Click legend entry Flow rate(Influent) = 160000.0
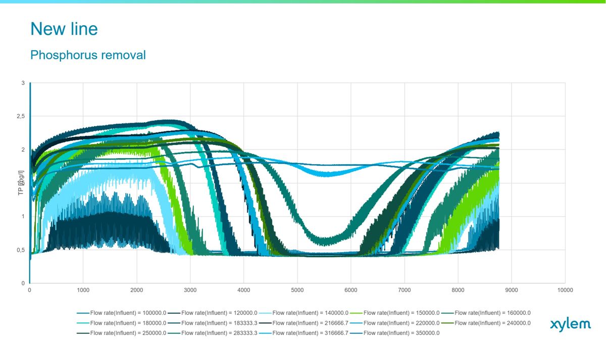The height and width of the screenshot is (341, 606). [x=492, y=313]
